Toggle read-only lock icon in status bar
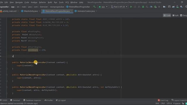187x105 pixels. tap(183, 104)
